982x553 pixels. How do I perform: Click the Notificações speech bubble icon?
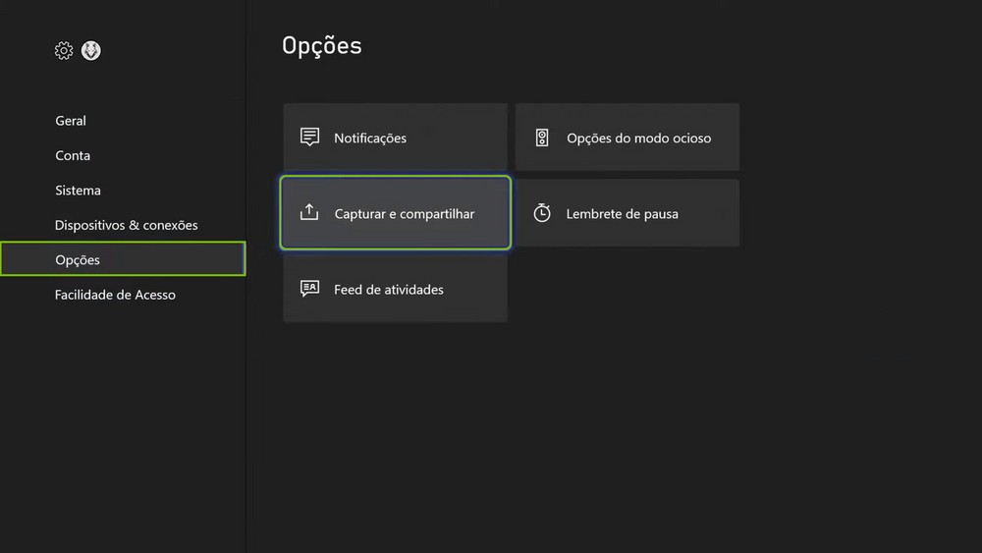309,138
